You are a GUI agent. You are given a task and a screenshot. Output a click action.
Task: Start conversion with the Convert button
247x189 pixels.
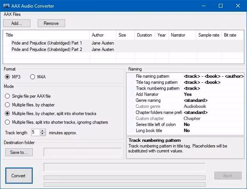pyautogui.click(x=19, y=176)
